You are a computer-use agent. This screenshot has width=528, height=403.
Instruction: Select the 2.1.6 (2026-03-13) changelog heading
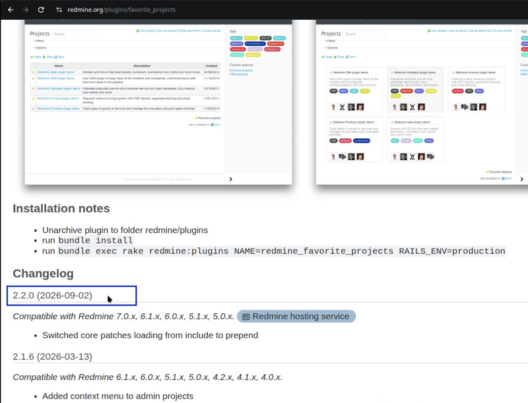[x=52, y=357]
